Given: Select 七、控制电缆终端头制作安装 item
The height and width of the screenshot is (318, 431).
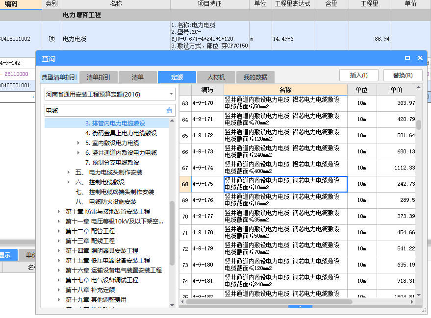Looking at the screenshot, I should pyautogui.click(x=115, y=192).
